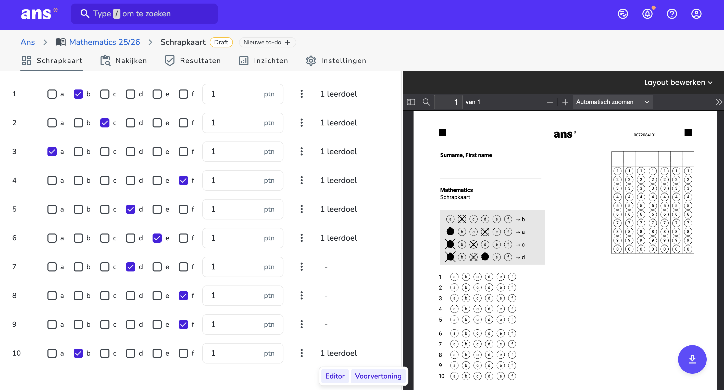Viewport: 724px width, 390px height.
Task: Open 1 leerdoel for question 1
Action: coord(339,94)
